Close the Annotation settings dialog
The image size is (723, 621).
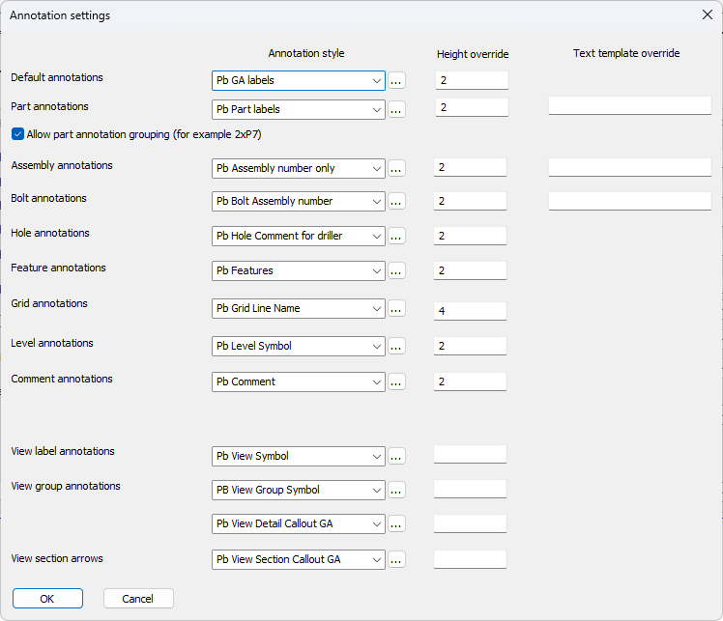tap(707, 14)
